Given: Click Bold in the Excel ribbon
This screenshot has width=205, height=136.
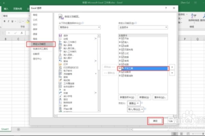Looking at the screenshot, I should (x=4, y=21).
